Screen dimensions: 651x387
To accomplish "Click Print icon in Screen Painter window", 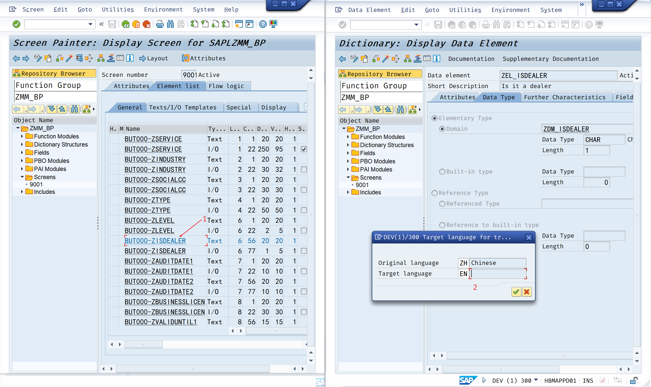I will coord(160,24).
